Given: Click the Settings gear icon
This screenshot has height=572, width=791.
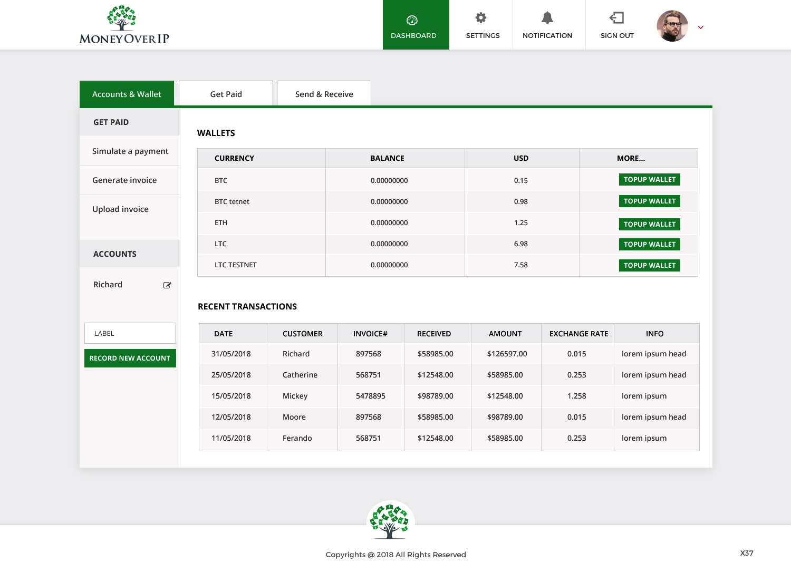Looking at the screenshot, I should pyautogui.click(x=481, y=17).
